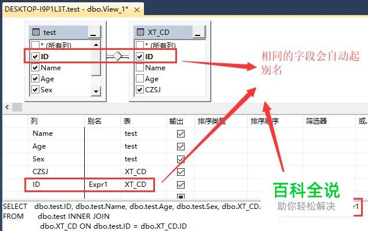Uncheck Age in test table

coord(35,78)
